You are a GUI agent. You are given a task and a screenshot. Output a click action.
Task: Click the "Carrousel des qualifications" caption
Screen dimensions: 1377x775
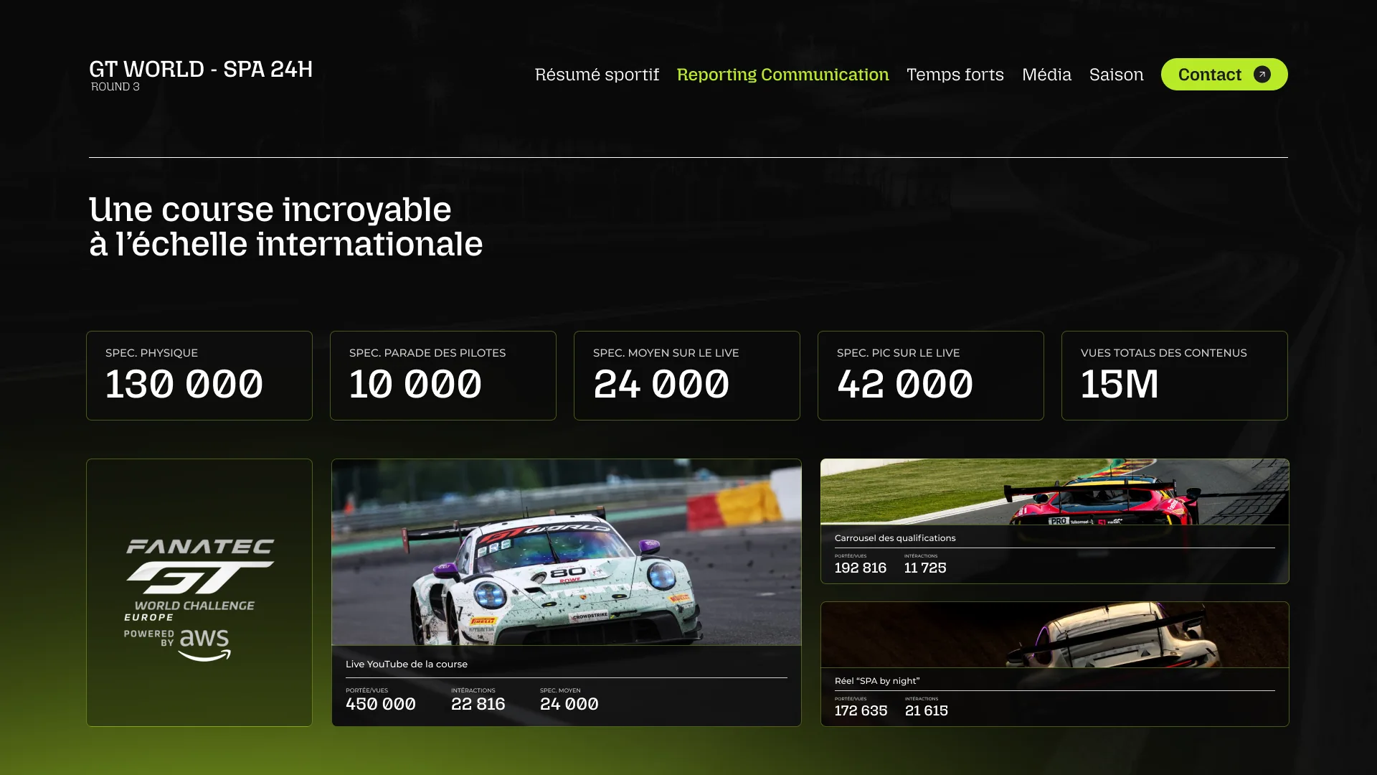pos(895,538)
